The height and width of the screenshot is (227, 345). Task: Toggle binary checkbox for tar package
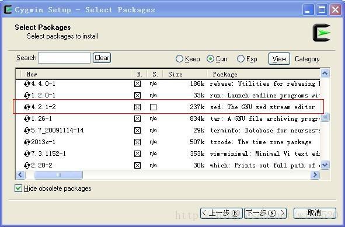pos(138,119)
